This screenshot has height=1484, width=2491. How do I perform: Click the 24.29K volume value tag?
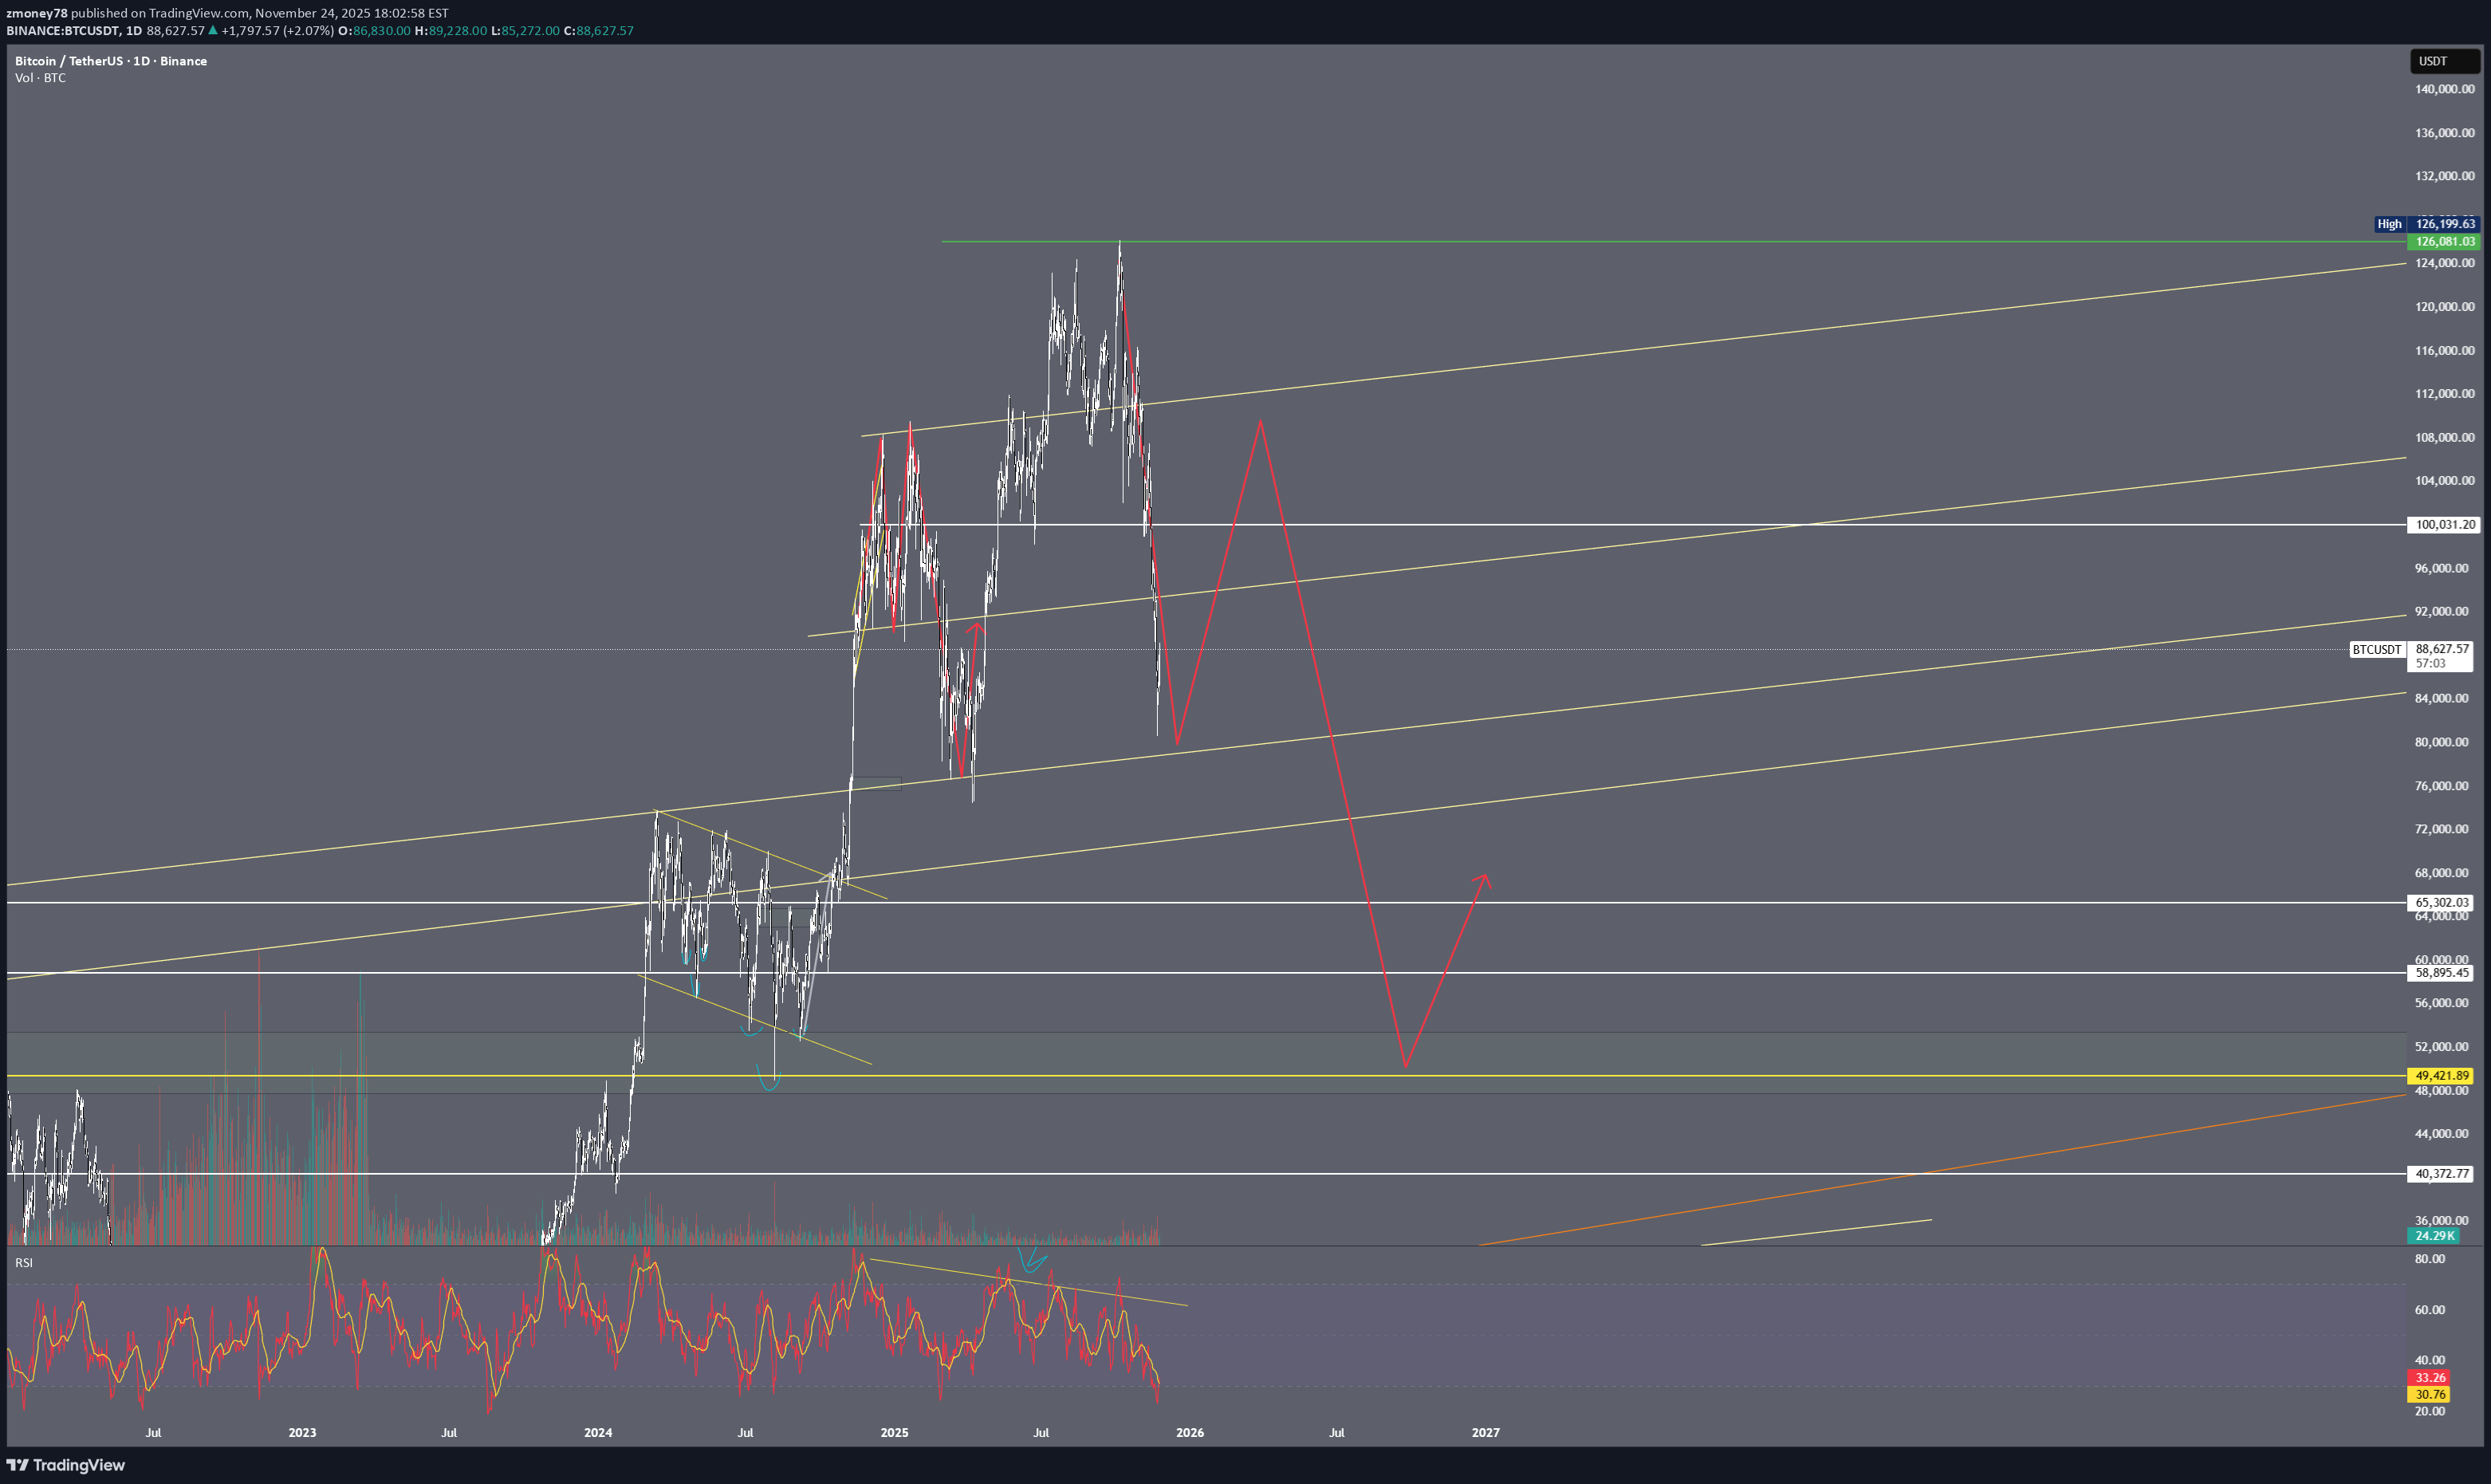(2433, 1235)
